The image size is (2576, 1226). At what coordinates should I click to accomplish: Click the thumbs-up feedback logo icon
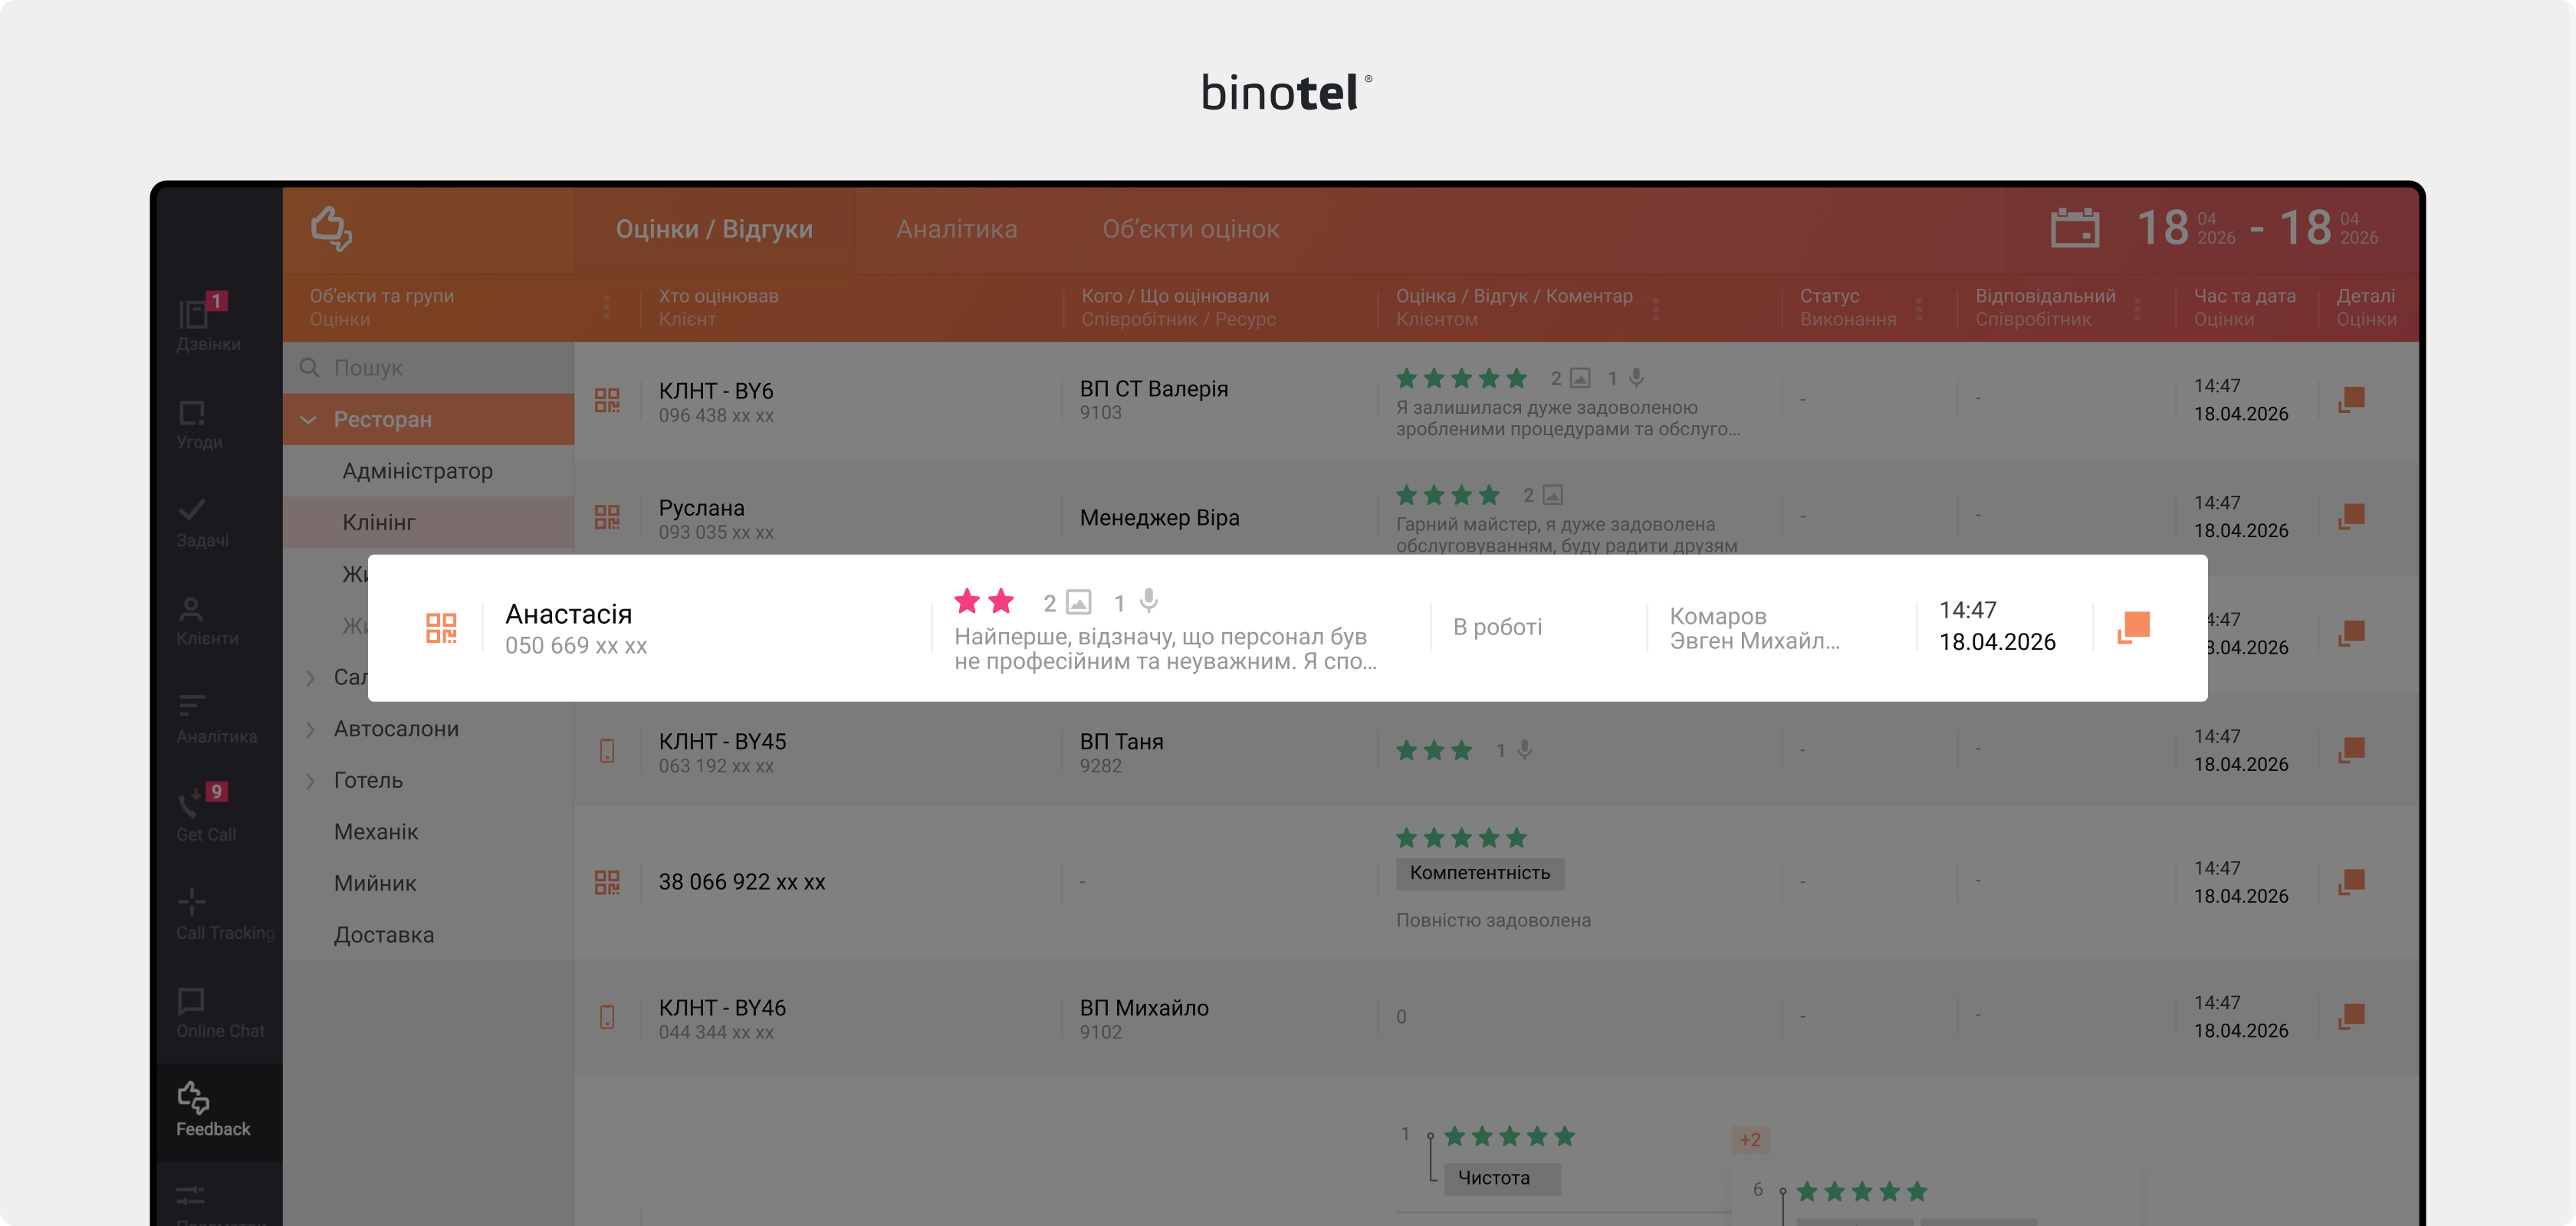[331, 228]
